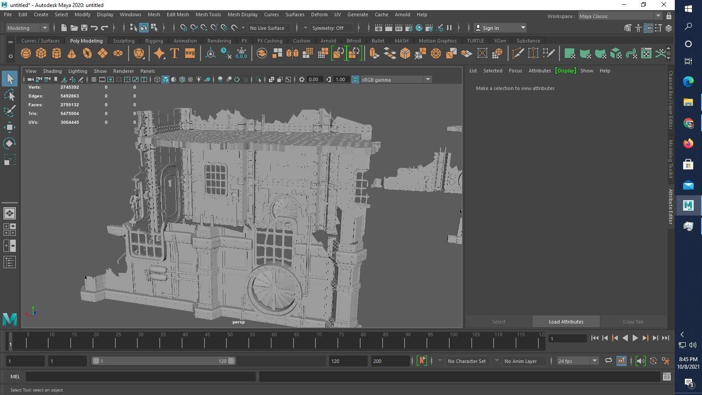Create a polygon cone from the shelf
The width and height of the screenshot is (702, 395).
pos(72,54)
